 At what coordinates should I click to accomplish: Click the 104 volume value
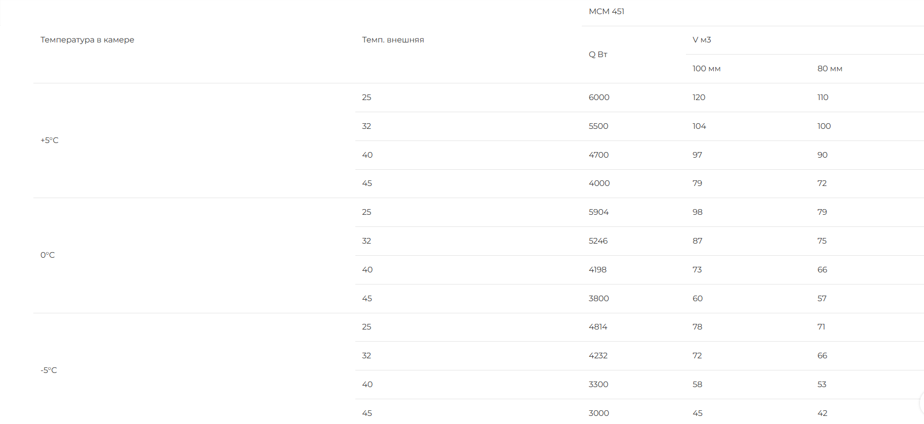pos(699,126)
